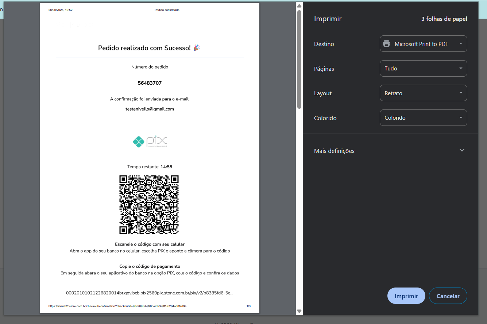The image size is (487, 324).
Task: Click the Tempo restante 14:55 text
Action: pos(150,167)
